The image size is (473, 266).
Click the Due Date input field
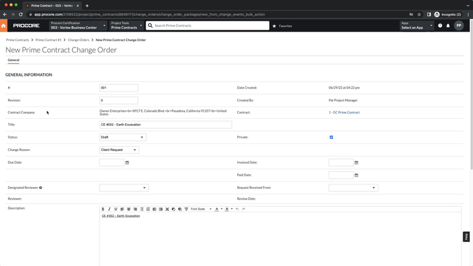coord(112,162)
